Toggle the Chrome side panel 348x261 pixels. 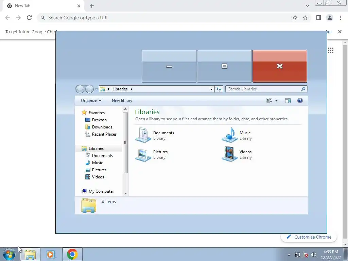point(319,18)
